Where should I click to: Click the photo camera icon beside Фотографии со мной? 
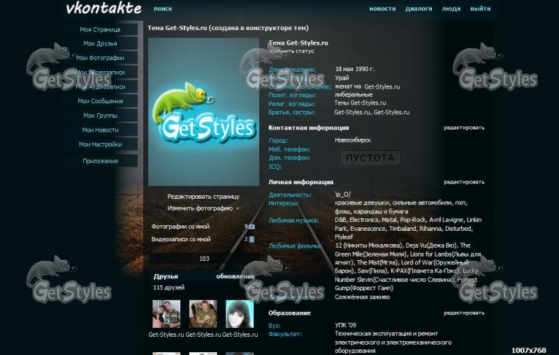pyautogui.click(x=252, y=227)
